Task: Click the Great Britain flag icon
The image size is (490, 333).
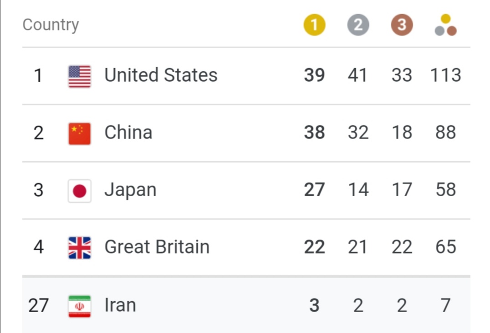Action: [79, 248]
